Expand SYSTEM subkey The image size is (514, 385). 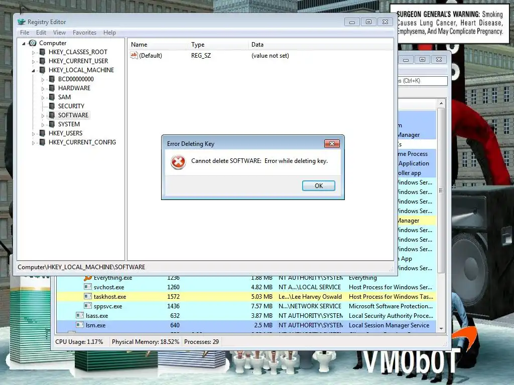click(43, 124)
